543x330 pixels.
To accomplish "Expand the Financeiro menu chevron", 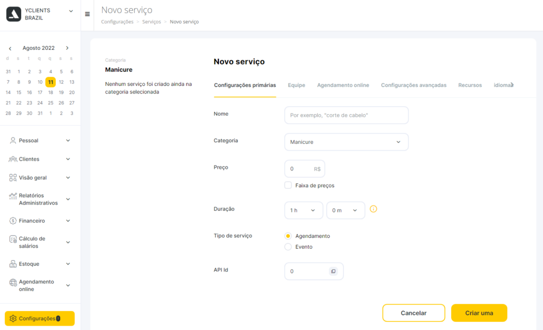I will coord(68,220).
